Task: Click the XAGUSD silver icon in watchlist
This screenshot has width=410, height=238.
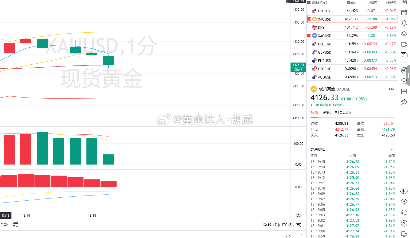Action: [x=314, y=36]
